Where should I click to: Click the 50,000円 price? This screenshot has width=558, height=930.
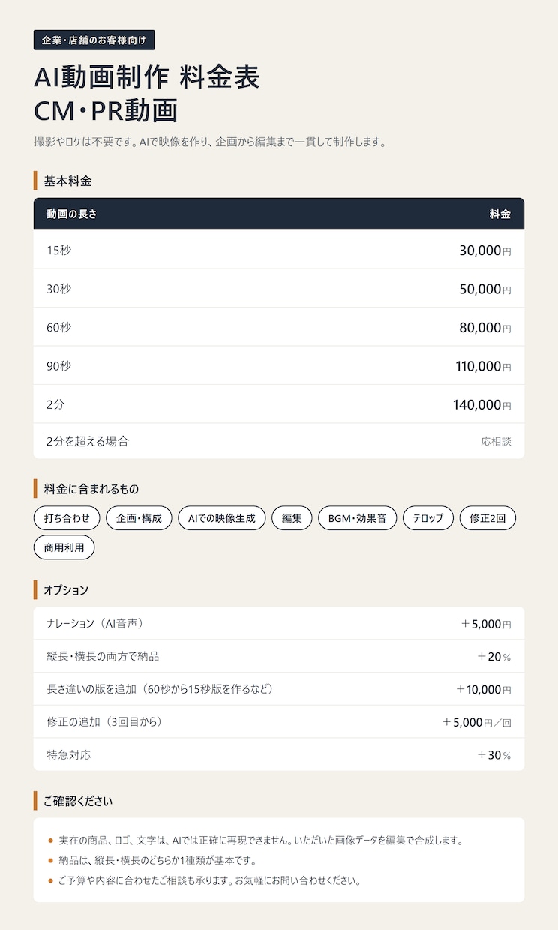pos(485,289)
